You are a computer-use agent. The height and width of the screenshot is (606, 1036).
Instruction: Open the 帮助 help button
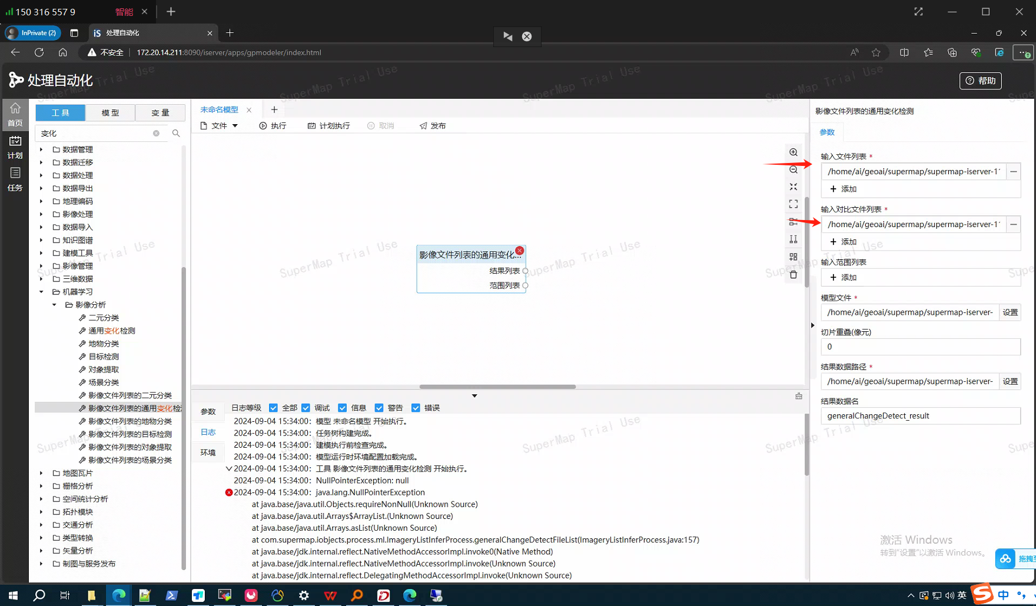(x=981, y=81)
